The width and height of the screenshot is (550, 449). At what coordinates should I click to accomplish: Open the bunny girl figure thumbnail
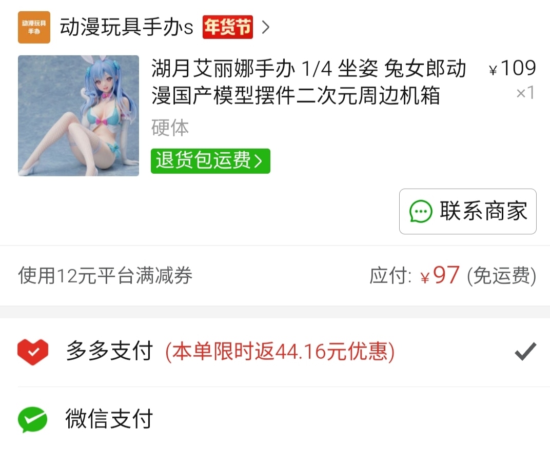pos(78,116)
